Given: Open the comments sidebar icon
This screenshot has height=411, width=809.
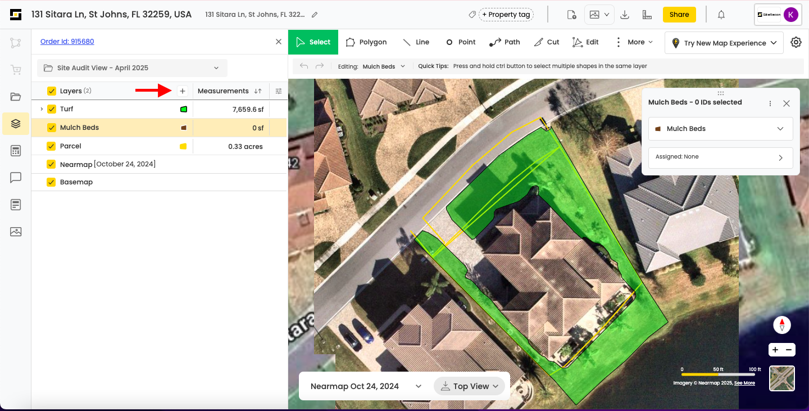Looking at the screenshot, I should coord(16,178).
